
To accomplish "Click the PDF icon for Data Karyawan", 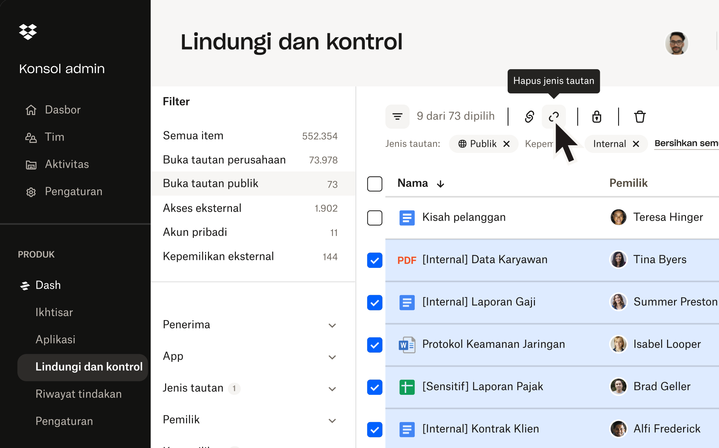I will point(407,260).
